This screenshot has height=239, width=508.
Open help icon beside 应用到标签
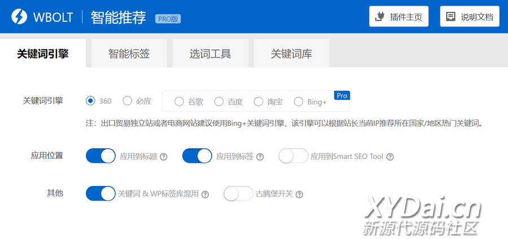[x=260, y=157]
